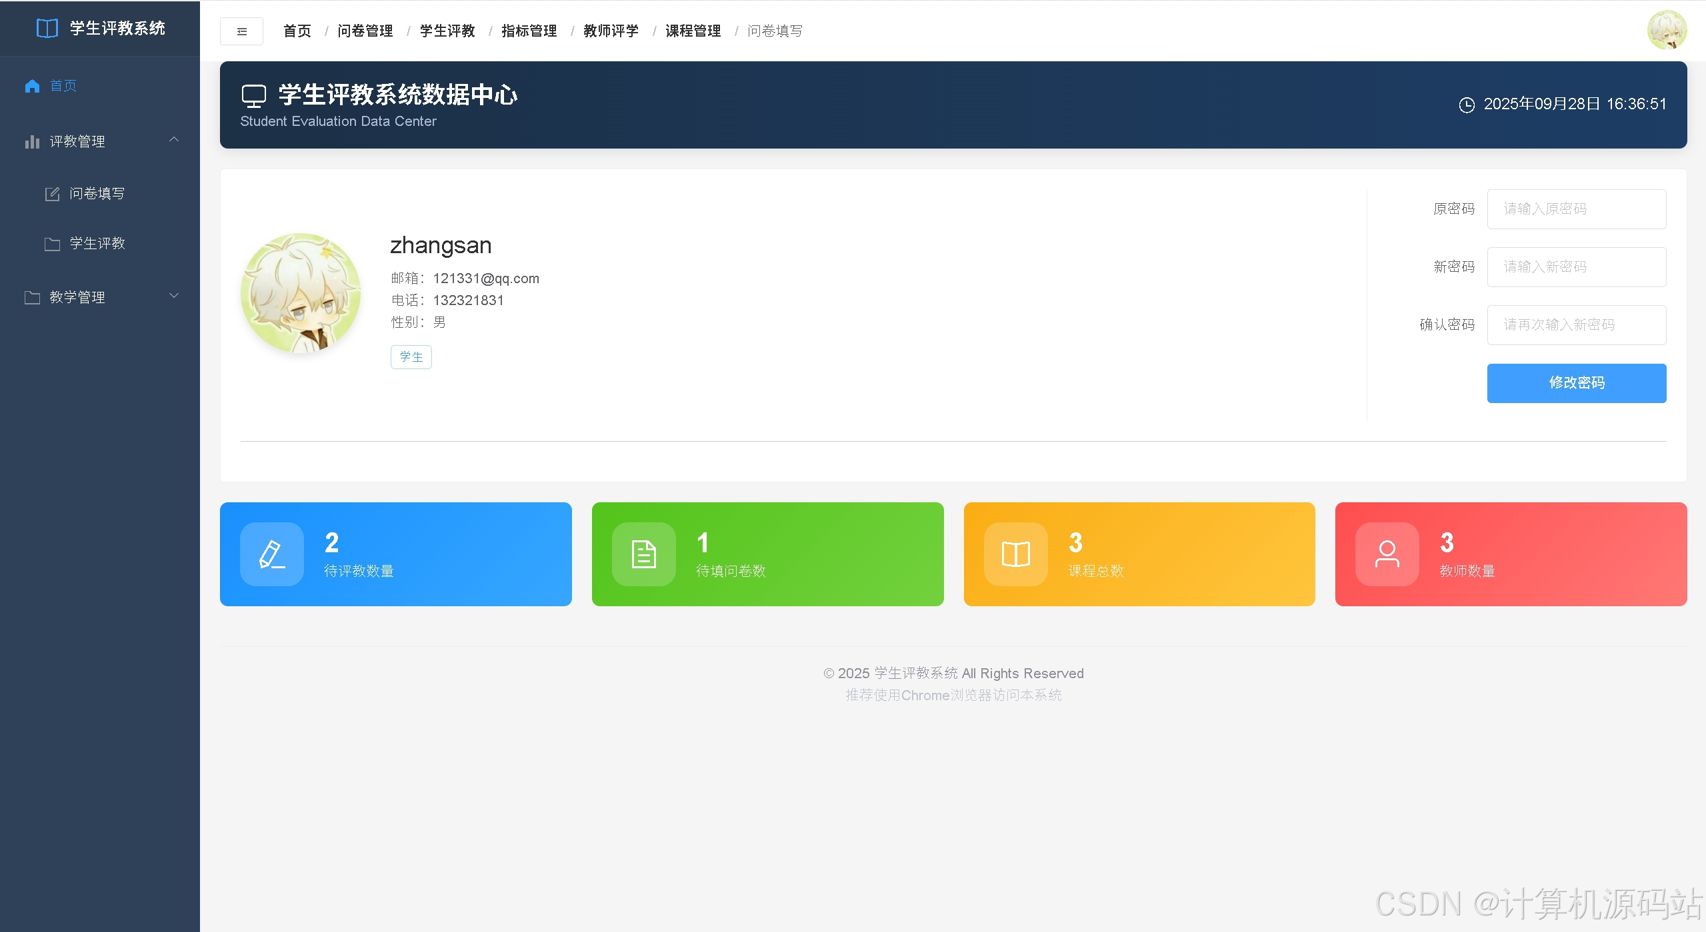
Task: Click the document icon on 待填问卷数 card
Action: point(644,554)
